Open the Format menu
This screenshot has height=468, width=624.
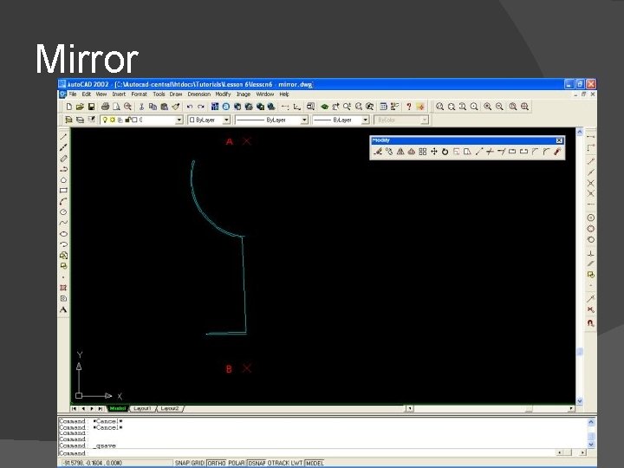click(139, 94)
